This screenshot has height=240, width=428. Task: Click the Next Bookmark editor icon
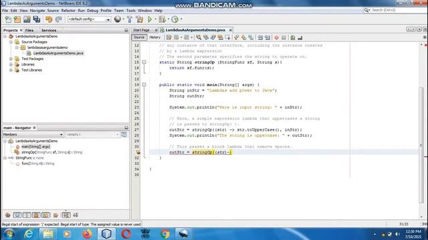pyautogui.click(x=243, y=37)
